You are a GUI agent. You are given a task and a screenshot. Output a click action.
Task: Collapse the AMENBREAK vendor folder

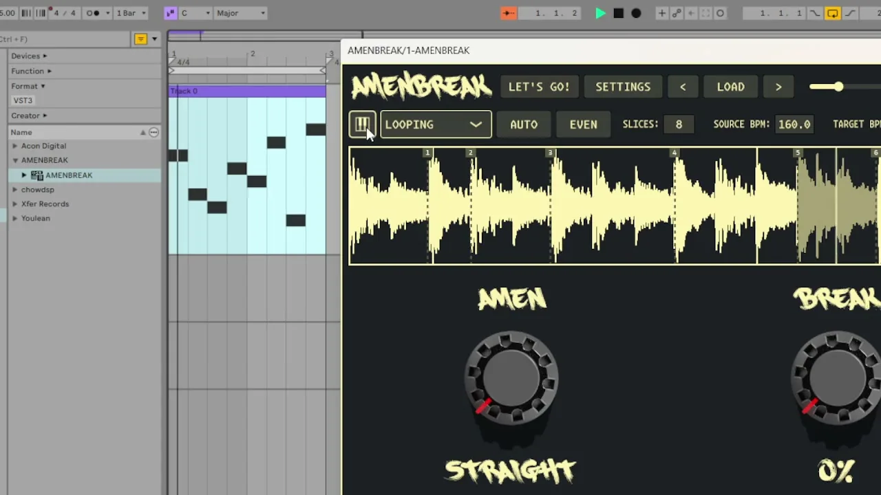[x=15, y=160]
